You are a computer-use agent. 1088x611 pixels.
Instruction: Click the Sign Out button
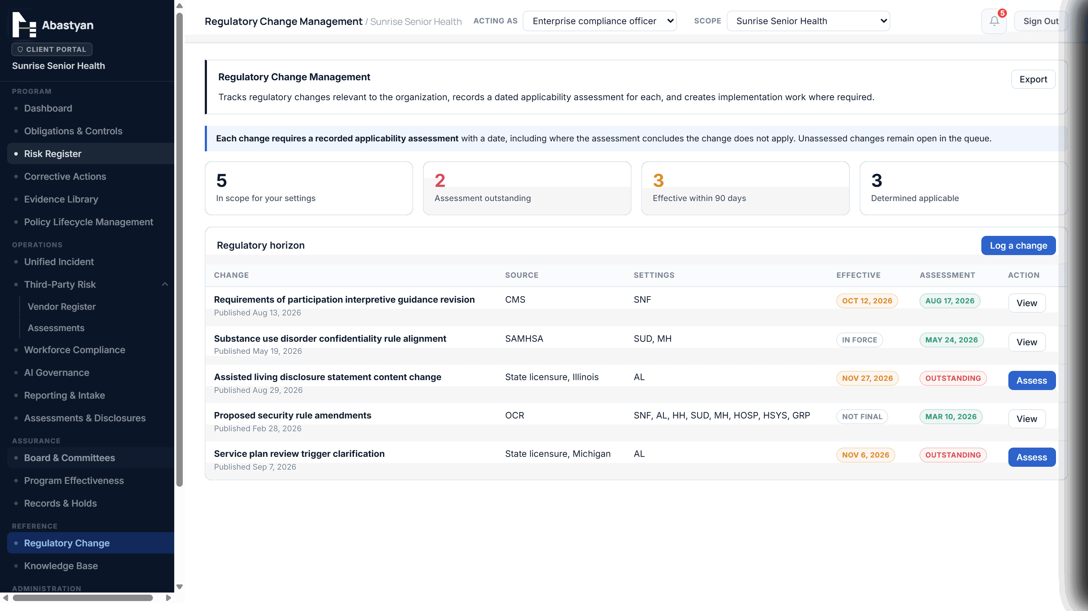(1040, 21)
